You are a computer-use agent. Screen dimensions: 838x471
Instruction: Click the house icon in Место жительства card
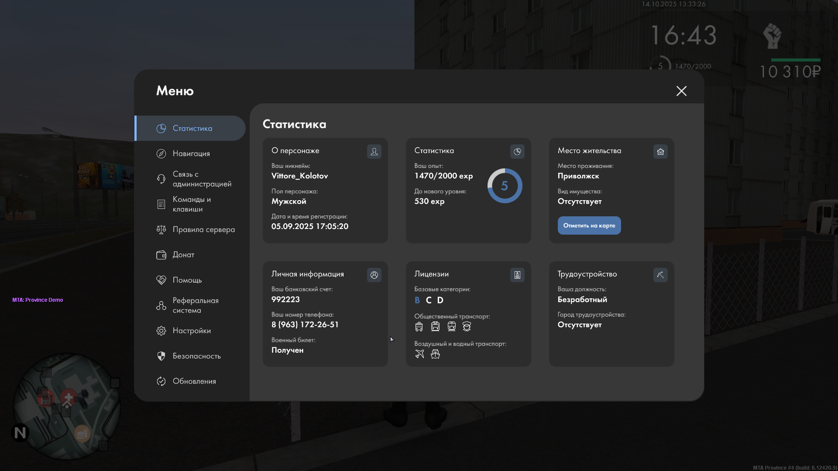coord(660,151)
